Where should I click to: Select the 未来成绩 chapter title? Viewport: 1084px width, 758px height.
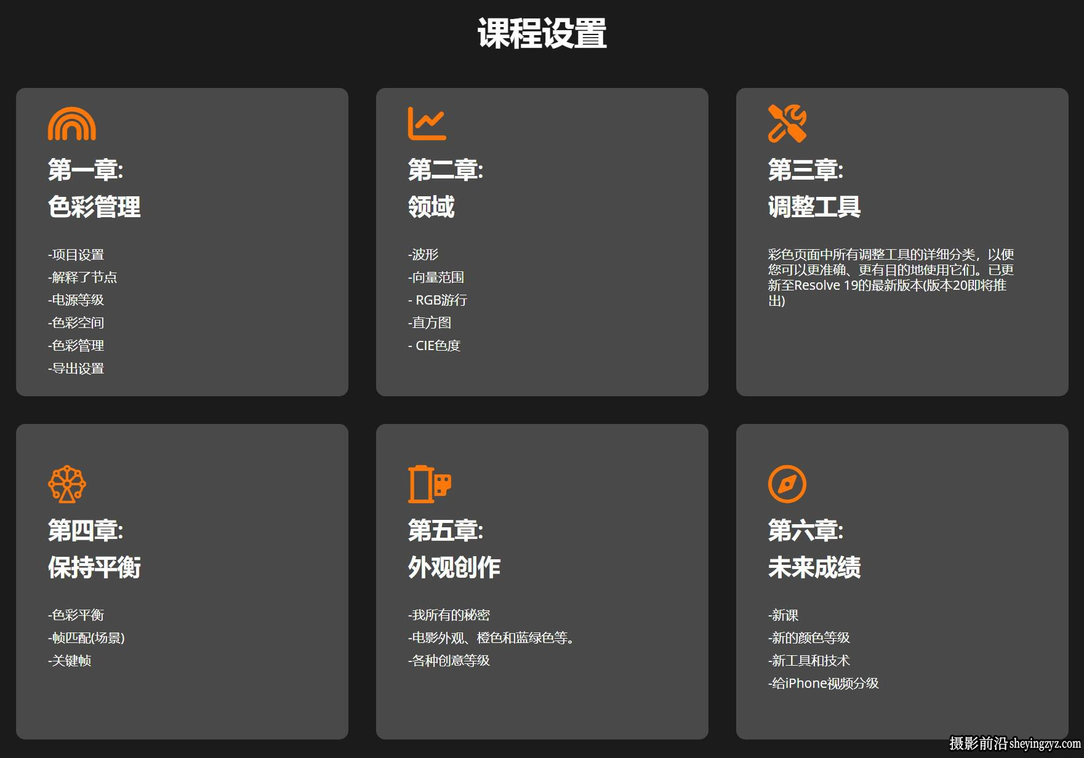click(x=814, y=567)
